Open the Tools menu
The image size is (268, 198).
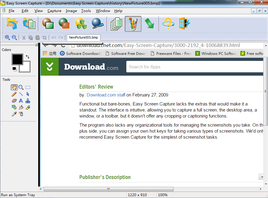click(x=86, y=11)
